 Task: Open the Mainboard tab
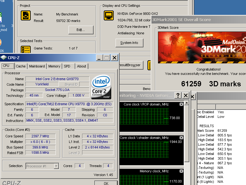[x=37, y=66]
